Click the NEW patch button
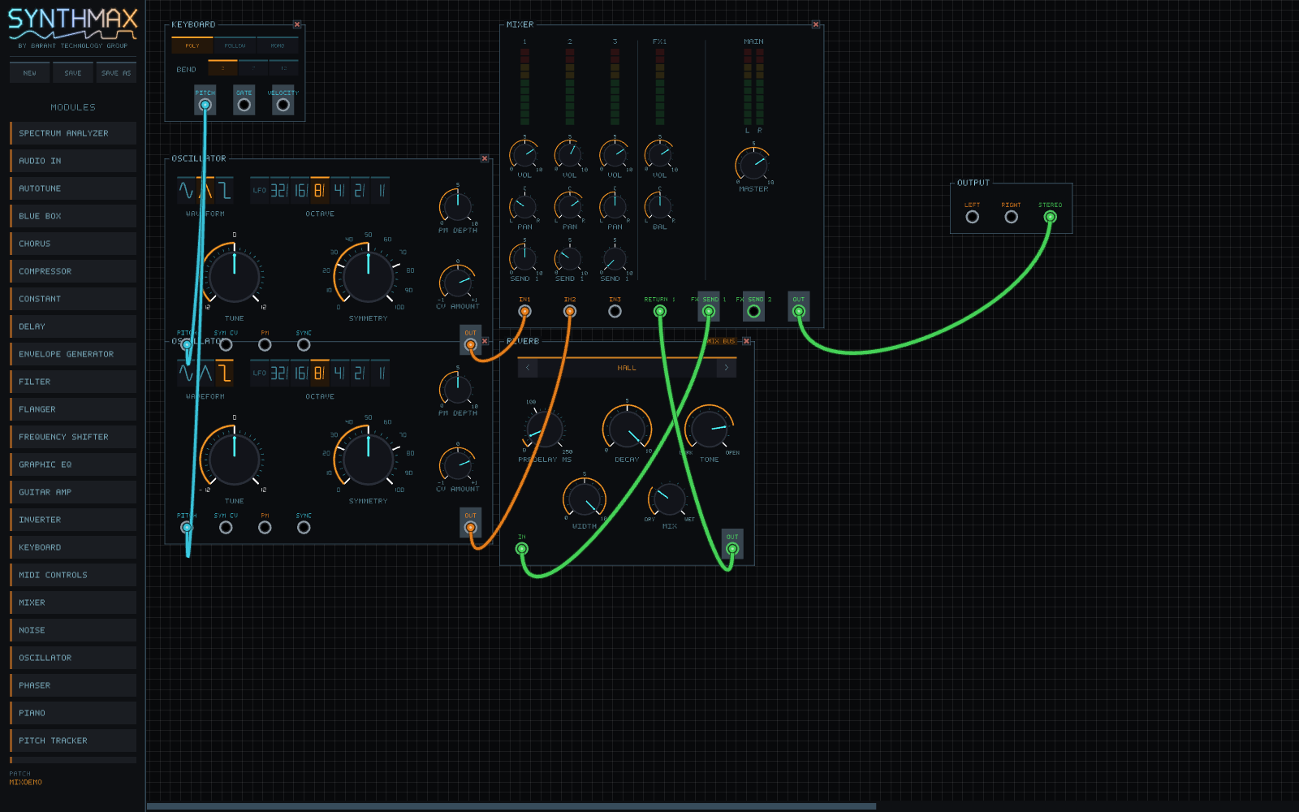 [x=30, y=73]
